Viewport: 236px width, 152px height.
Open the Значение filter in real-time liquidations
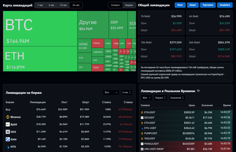coord(177,98)
